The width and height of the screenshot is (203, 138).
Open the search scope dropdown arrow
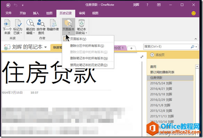(x=196, y=47)
